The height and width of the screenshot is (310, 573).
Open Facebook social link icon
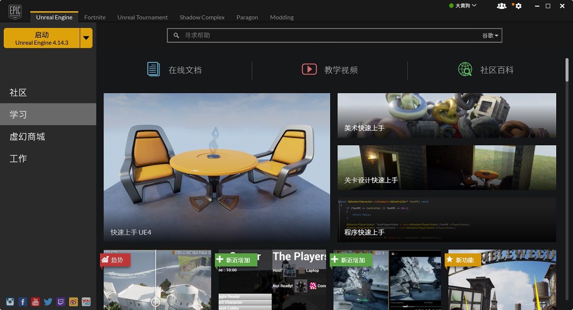click(x=23, y=302)
